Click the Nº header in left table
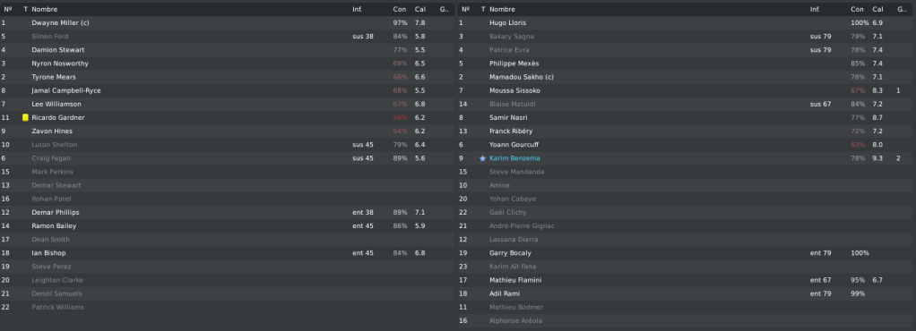916x331 pixels. coord(7,9)
